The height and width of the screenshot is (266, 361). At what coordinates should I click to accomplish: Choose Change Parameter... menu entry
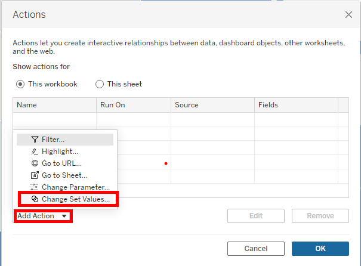(65, 187)
